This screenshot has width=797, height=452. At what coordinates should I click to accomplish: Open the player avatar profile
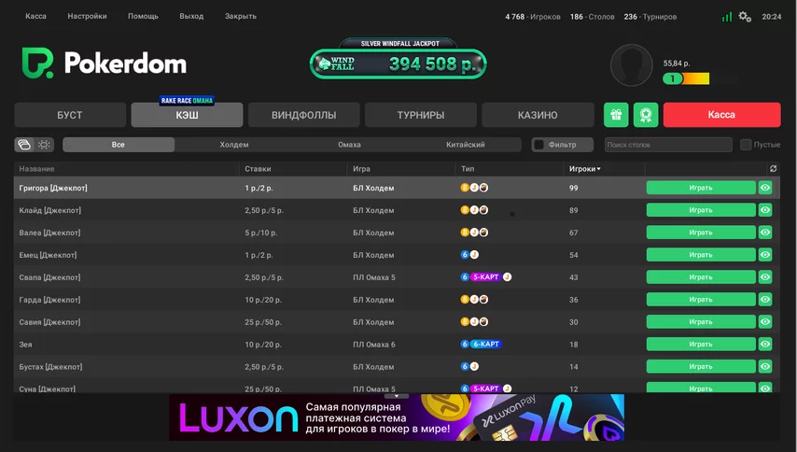click(631, 64)
